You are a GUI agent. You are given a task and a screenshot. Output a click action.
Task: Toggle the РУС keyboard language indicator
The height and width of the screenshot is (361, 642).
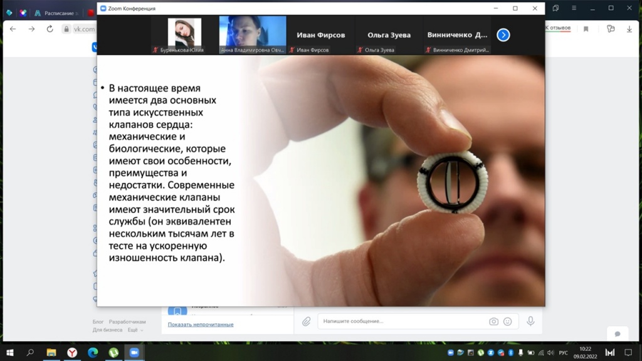(563, 353)
